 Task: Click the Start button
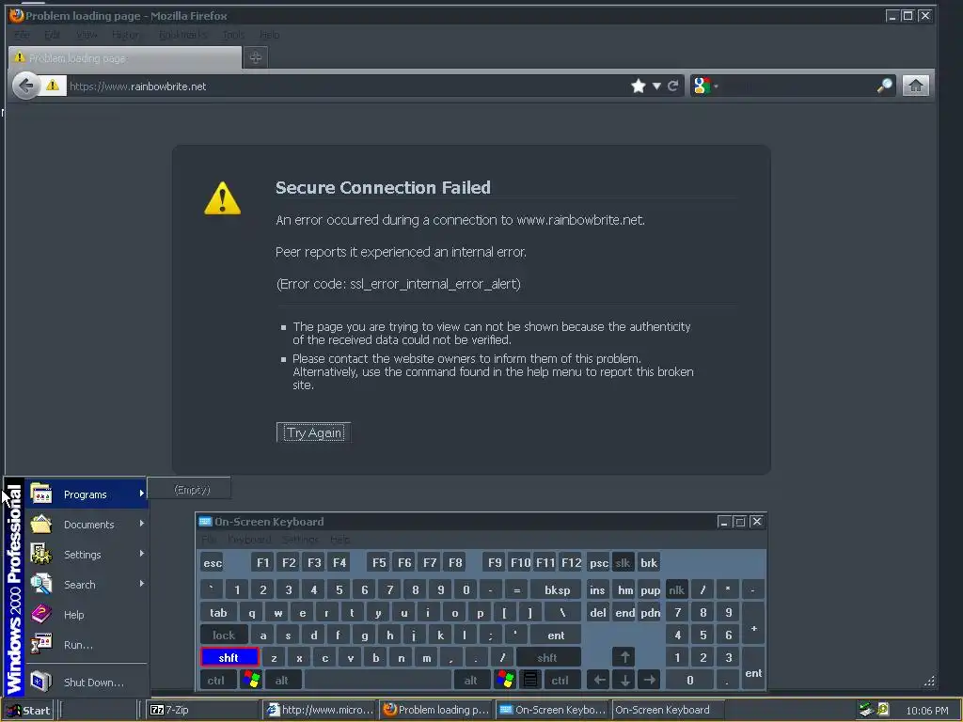pyautogui.click(x=28, y=711)
